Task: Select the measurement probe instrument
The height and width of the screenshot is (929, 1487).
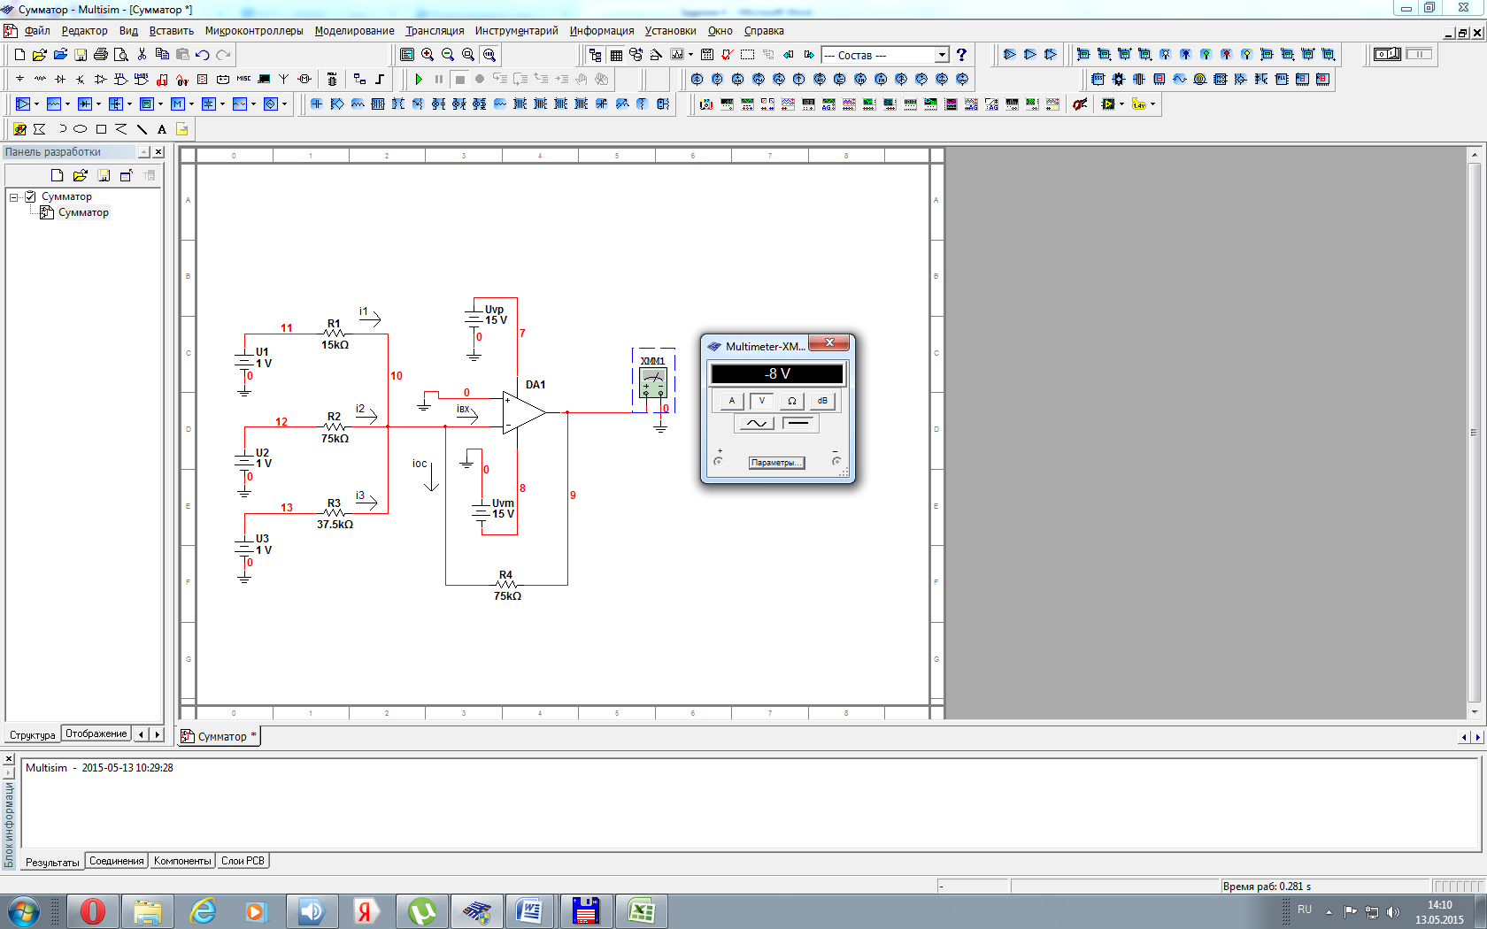Action: [1139, 104]
